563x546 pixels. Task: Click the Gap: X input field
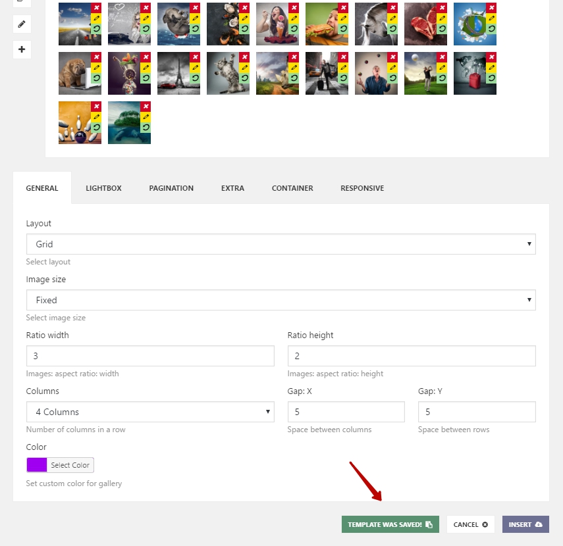(x=346, y=412)
